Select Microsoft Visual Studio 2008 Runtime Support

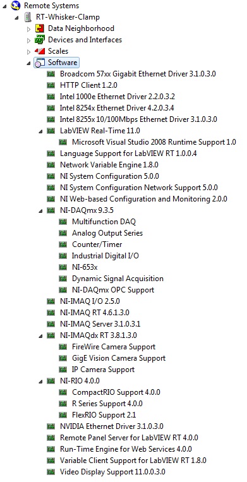(x=154, y=142)
